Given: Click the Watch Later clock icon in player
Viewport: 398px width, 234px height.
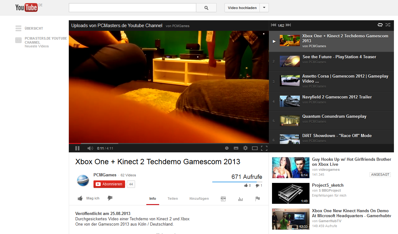Looking at the screenshot, I should (227, 148).
